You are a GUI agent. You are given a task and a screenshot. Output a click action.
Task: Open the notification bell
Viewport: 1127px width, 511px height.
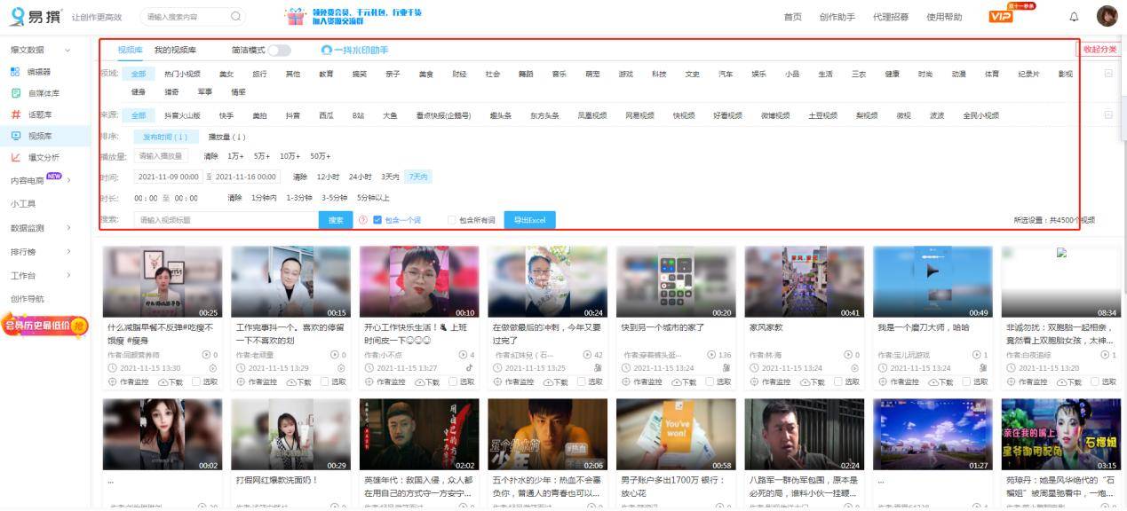coord(1073,16)
